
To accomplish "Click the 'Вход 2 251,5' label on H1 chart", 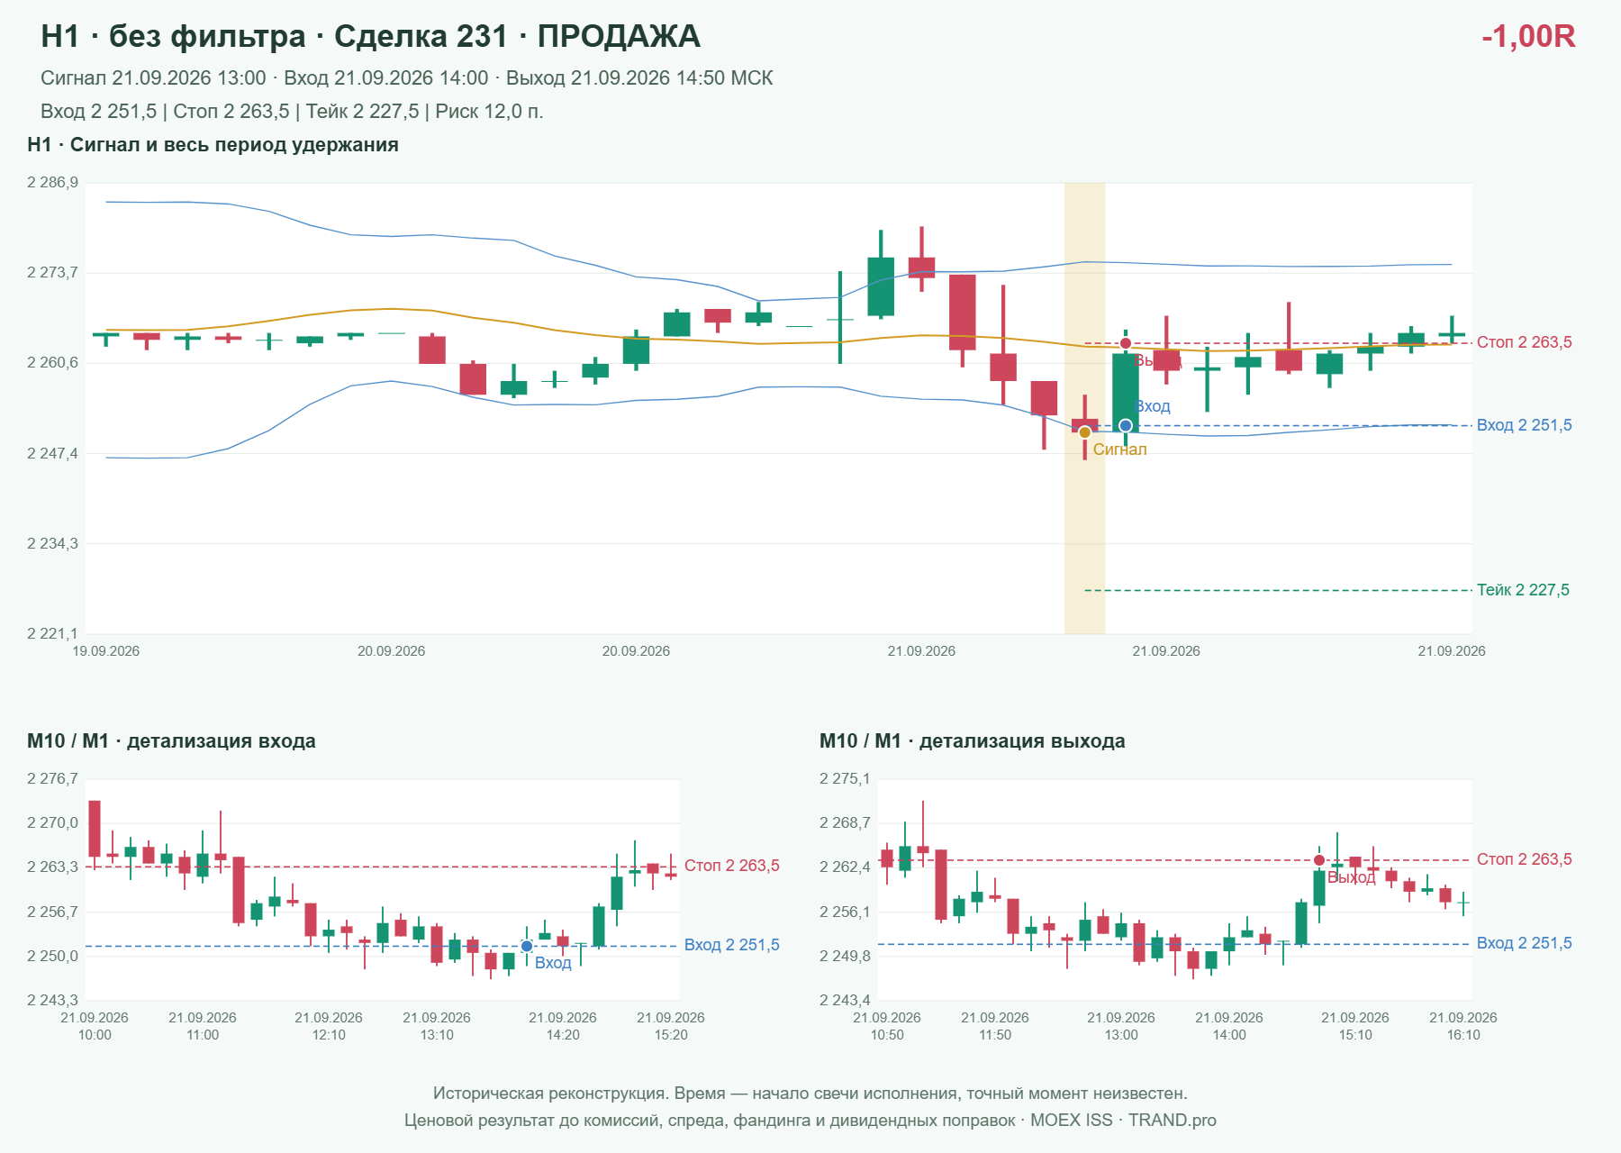I will 1524,425.
